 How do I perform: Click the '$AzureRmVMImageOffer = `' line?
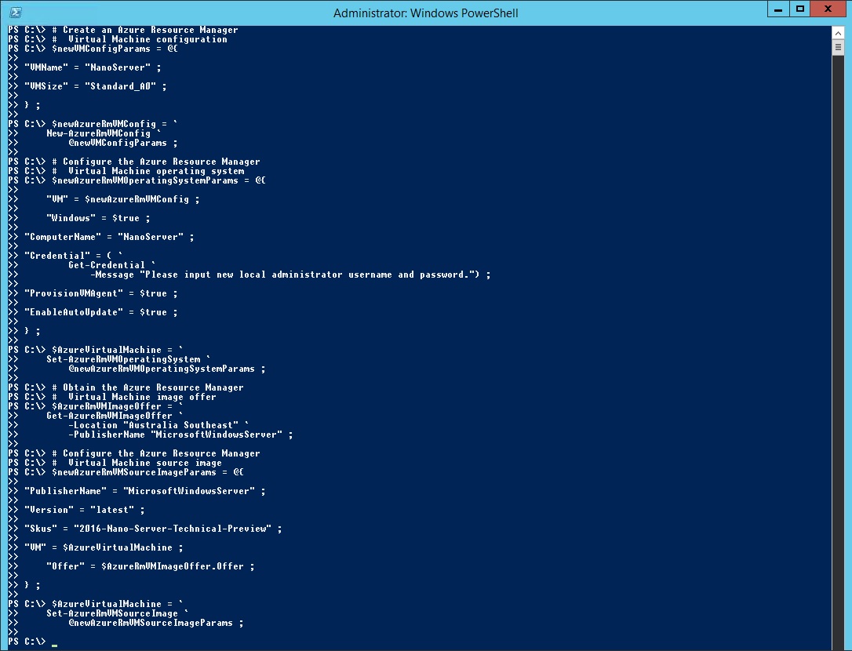coord(118,406)
